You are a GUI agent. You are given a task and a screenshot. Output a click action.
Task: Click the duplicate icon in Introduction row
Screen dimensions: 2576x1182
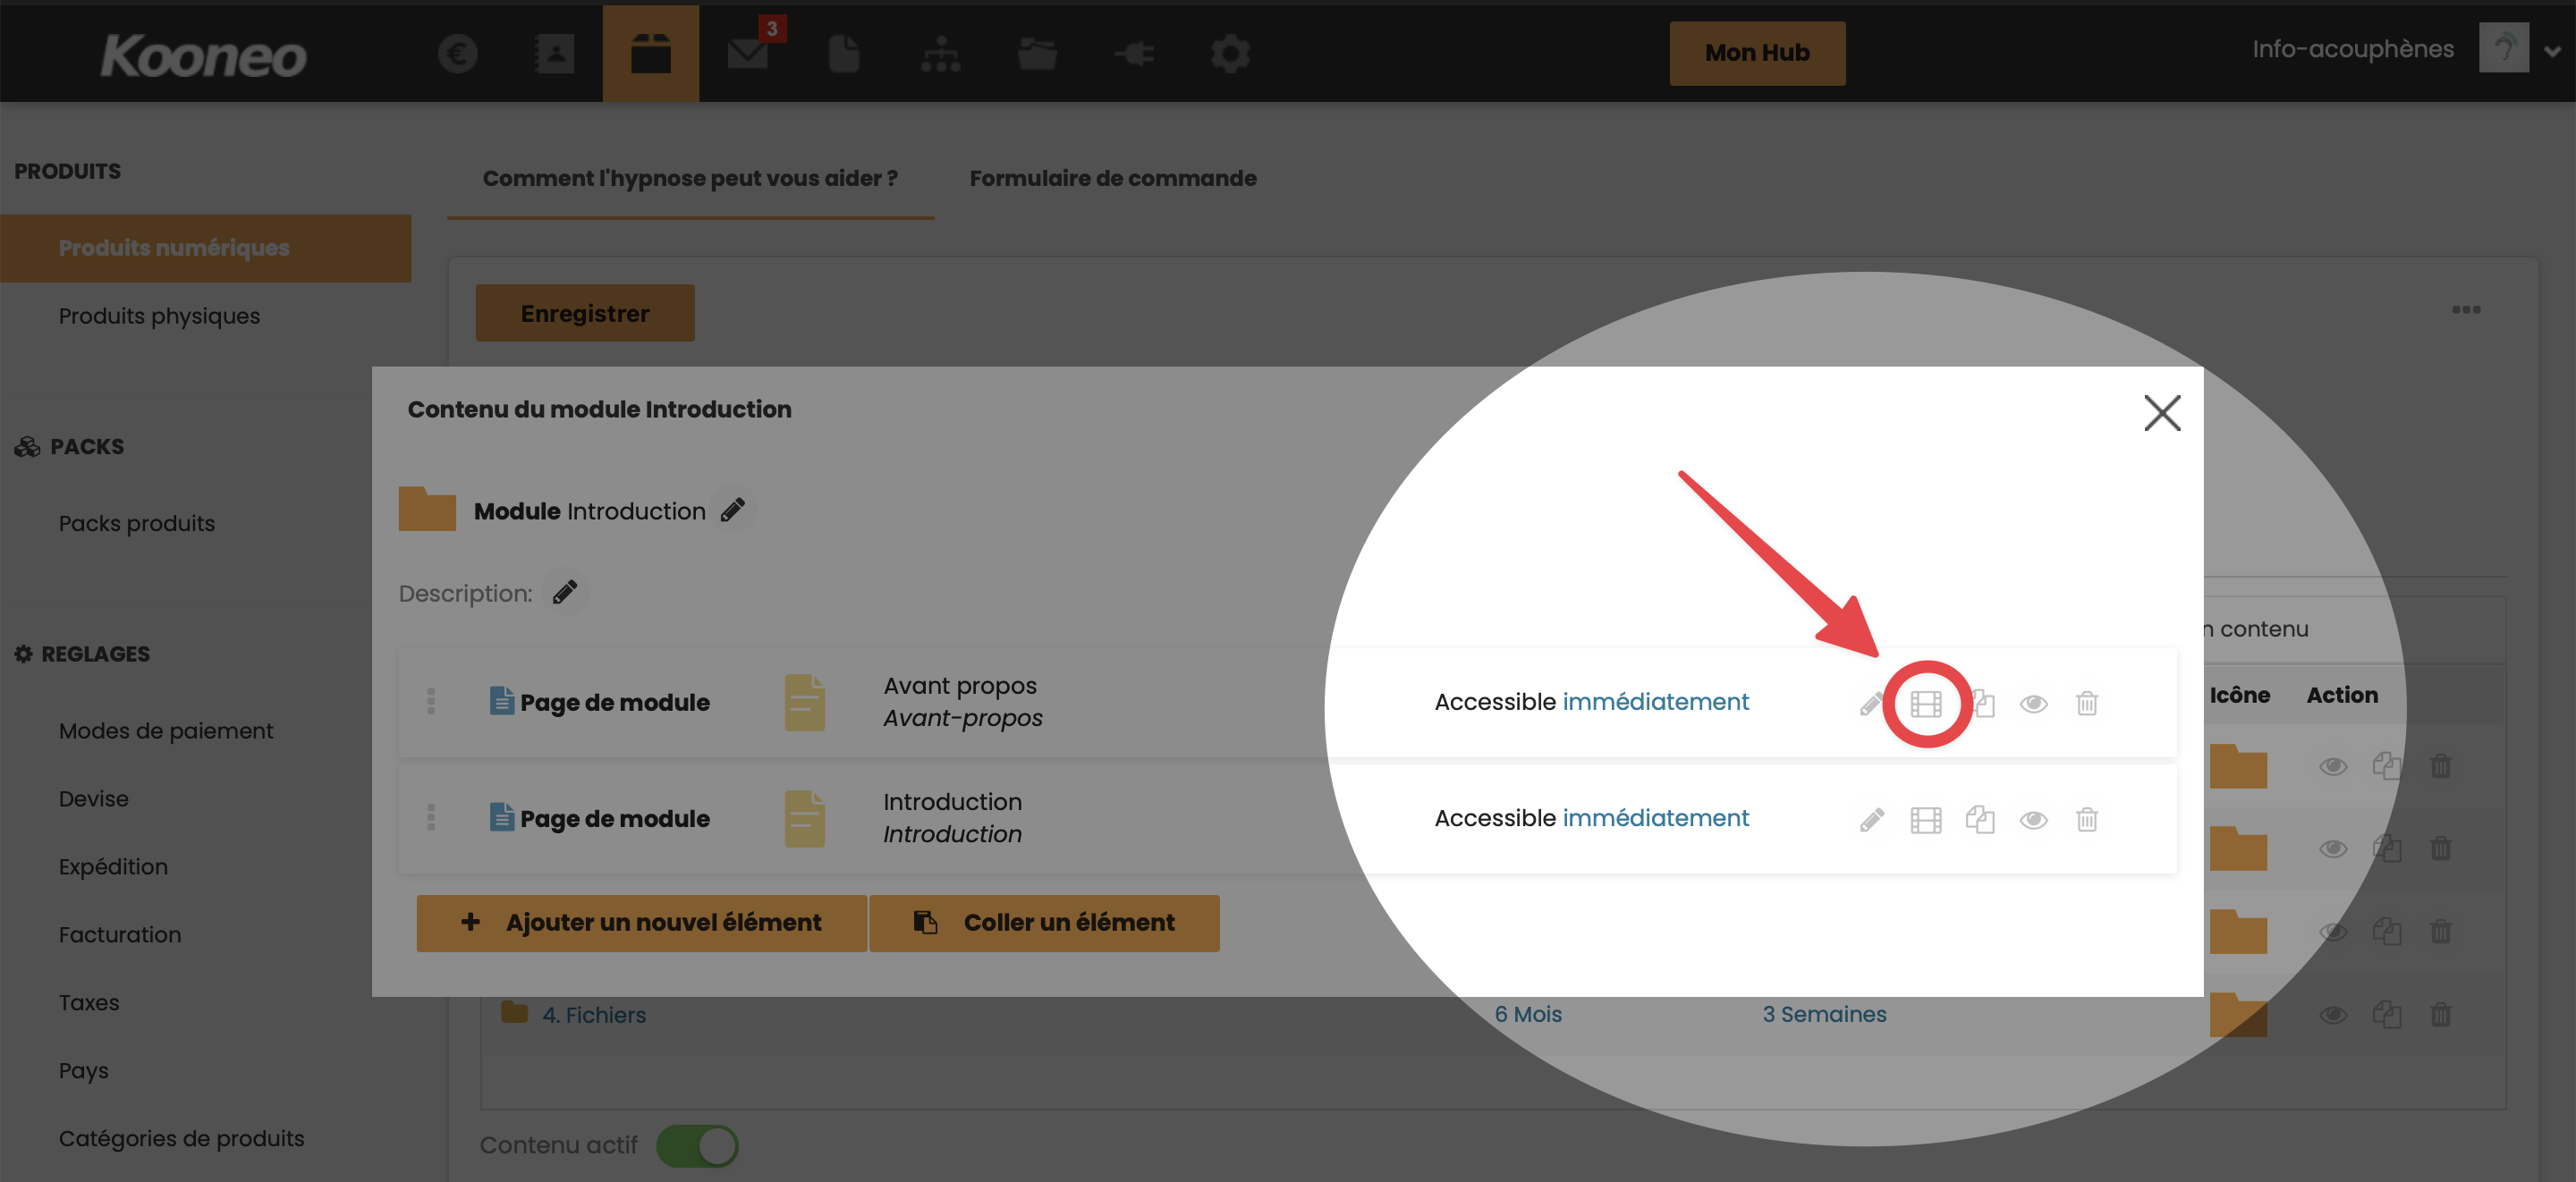point(1979,820)
